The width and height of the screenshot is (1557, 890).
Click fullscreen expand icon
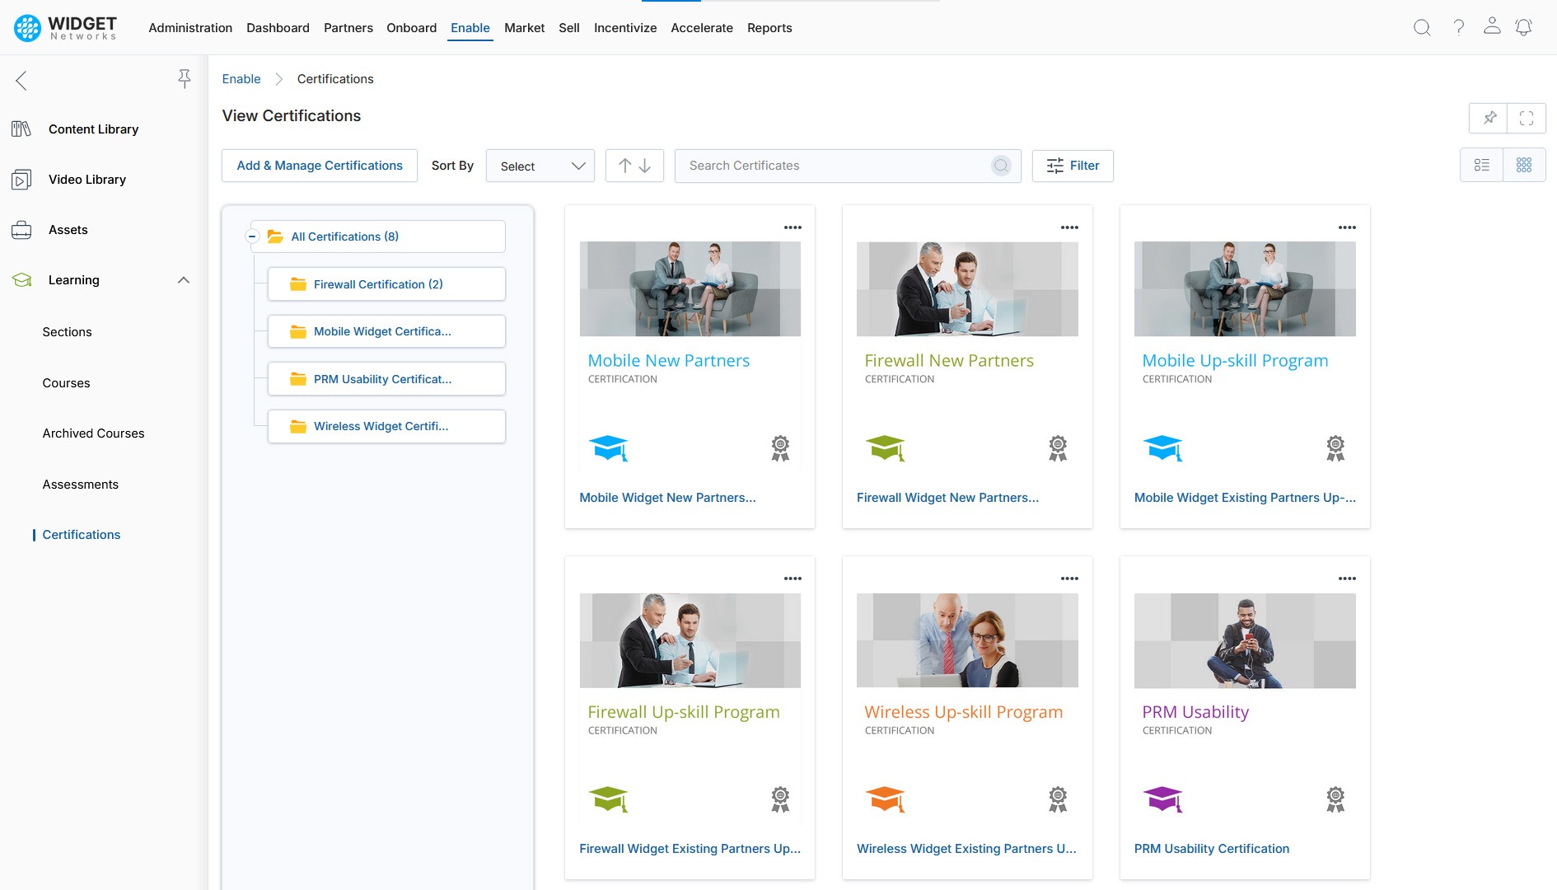1526,118
